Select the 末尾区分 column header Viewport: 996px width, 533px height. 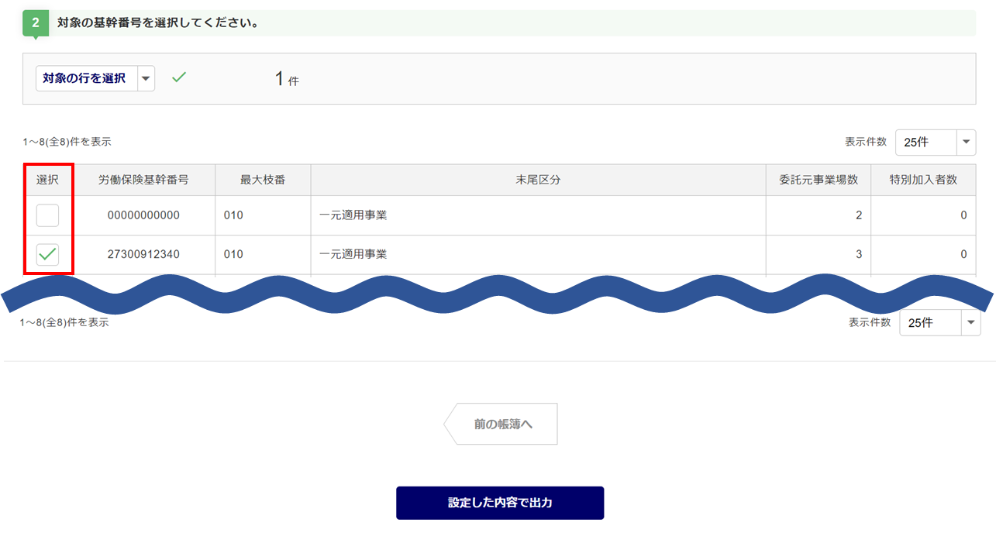538,180
